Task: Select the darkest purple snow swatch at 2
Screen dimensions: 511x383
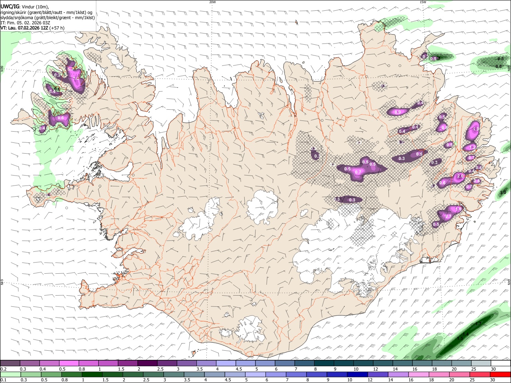Action: pos(147,363)
